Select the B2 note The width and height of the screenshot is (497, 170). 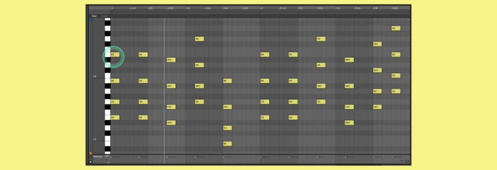pos(227,144)
